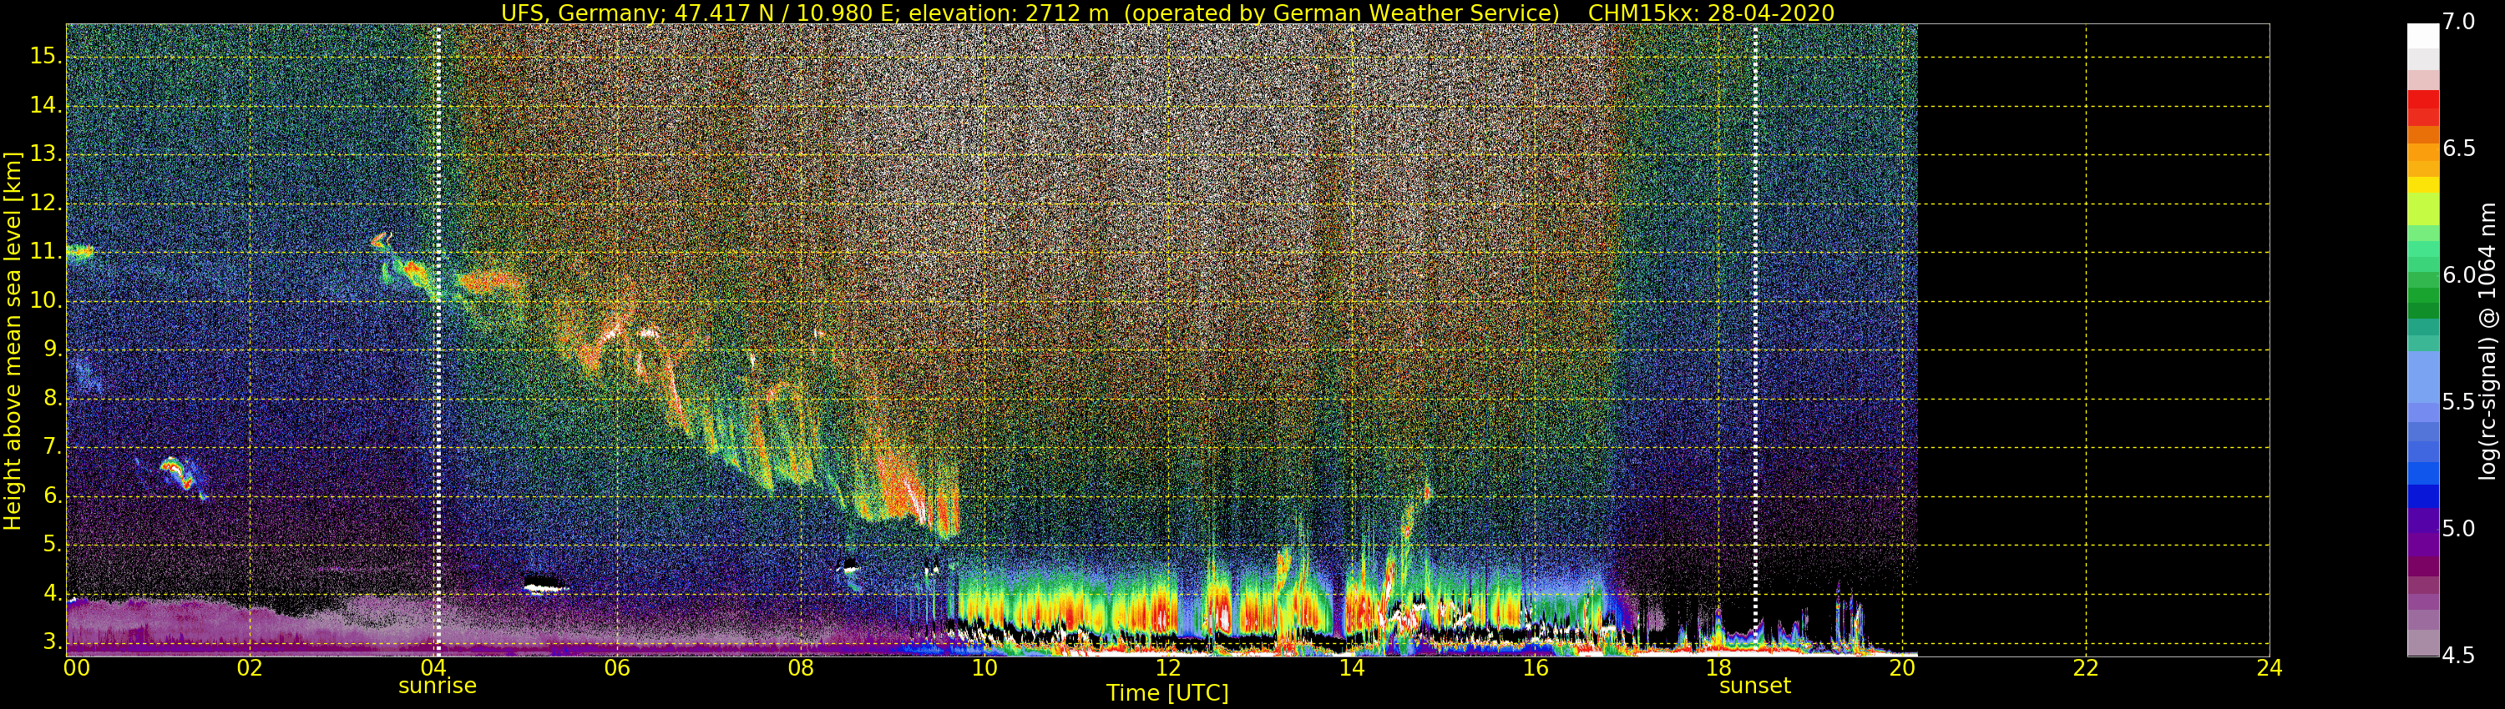Screen dimensions: 2505x709
Task: Click the plot title with the UFS, Germany station info
Action: click(x=1167, y=13)
